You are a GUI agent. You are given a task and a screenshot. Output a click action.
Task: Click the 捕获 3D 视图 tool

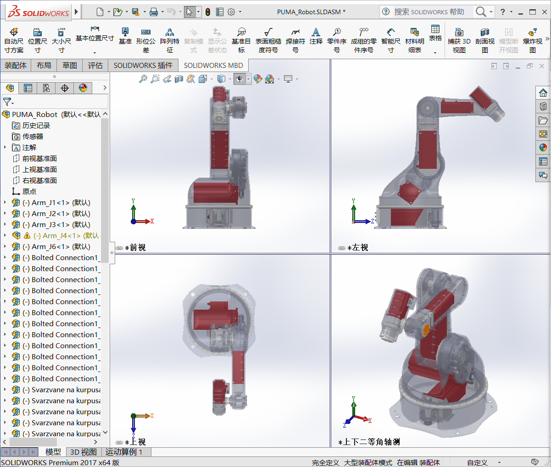459,40
